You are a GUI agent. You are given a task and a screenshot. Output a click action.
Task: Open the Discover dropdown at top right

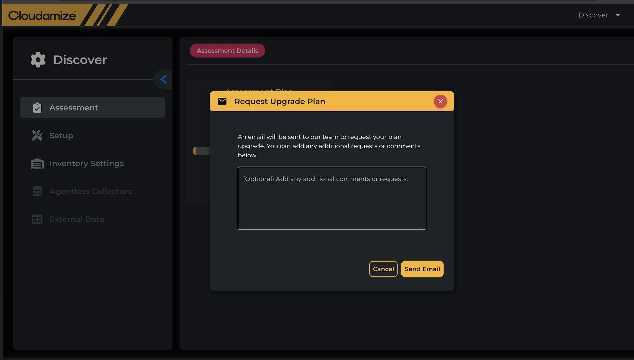(x=593, y=15)
